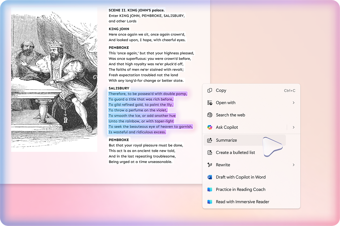340x226 pixels.
Task: Click the Create a bulleted list icon
Action: (210, 153)
